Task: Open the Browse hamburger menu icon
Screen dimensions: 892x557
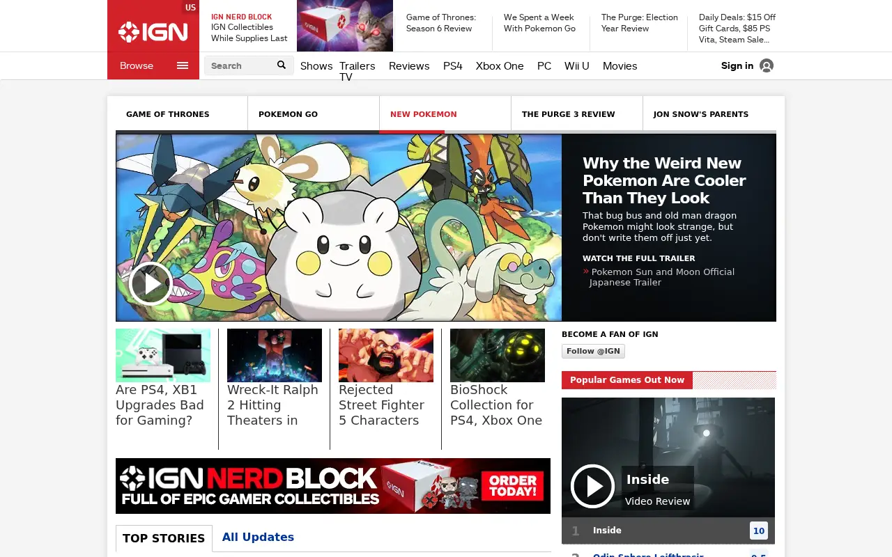Action: pos(183,65)
